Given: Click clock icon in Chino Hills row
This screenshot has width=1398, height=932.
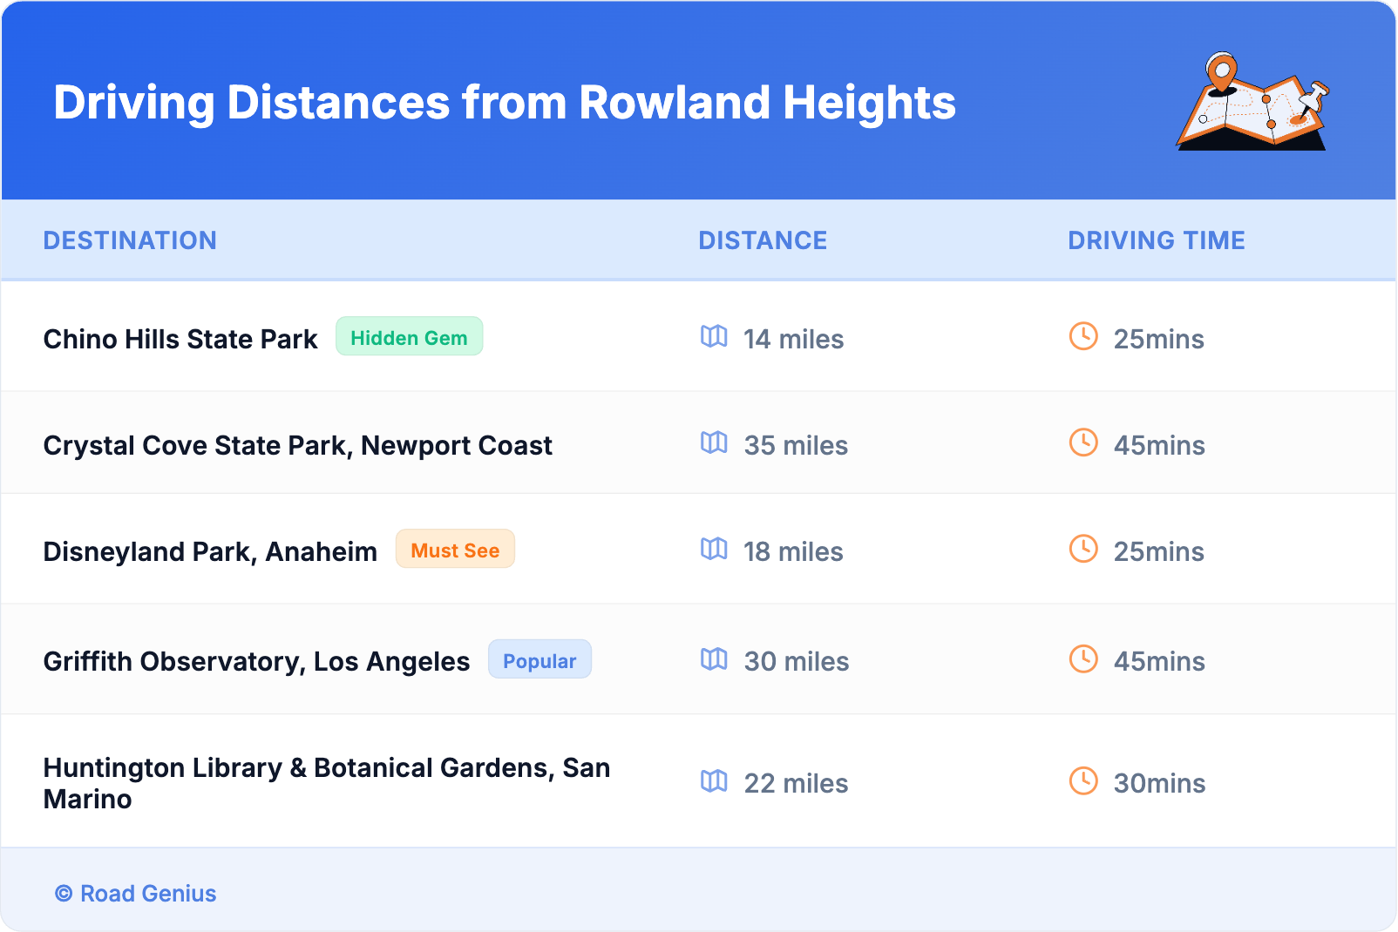Looking at the screenshot, I should click(x=1083, y=336).
